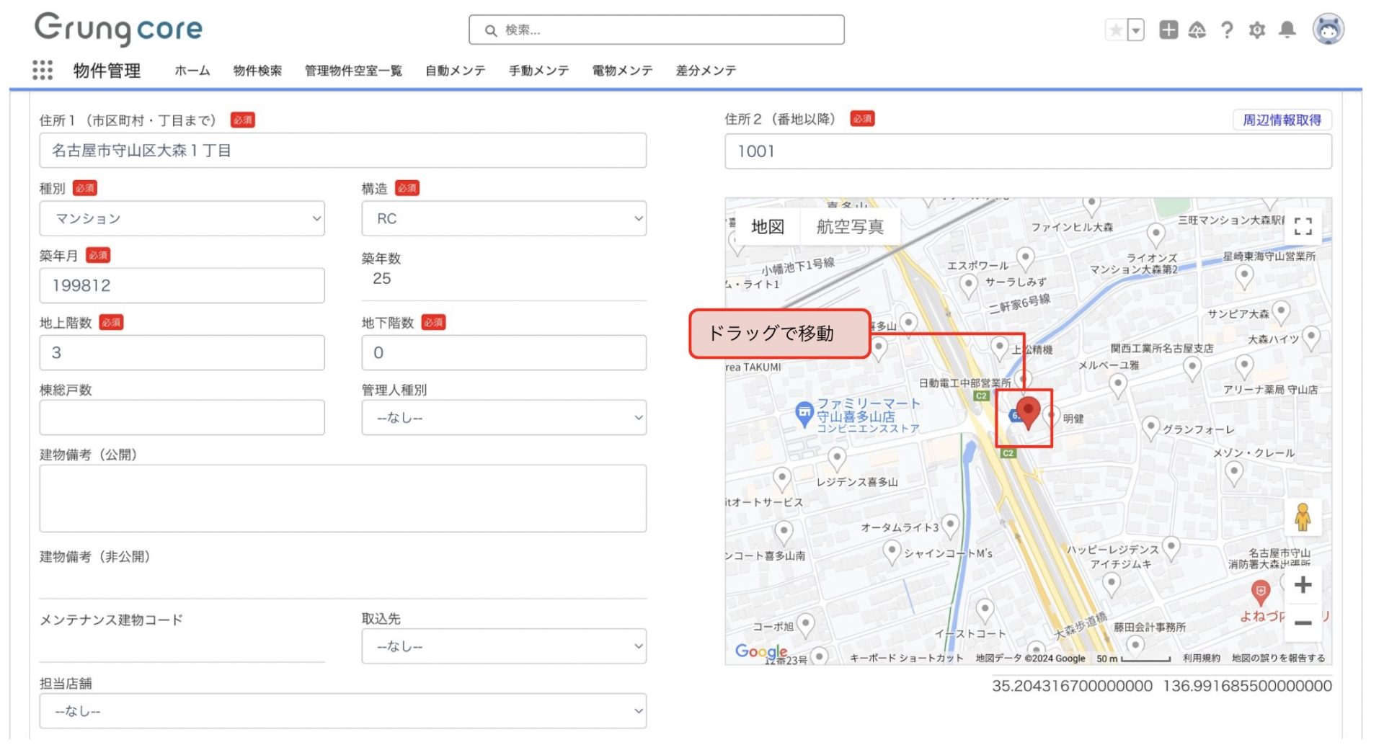Click the Street View pegman icon
Viewport: 1384px width, 750px height.
(1302, 517)
